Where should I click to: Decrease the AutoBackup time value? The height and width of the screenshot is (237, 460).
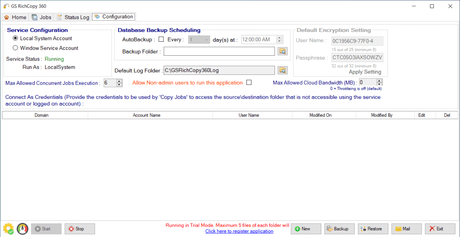pyautogui.click(x=279, y=41)
